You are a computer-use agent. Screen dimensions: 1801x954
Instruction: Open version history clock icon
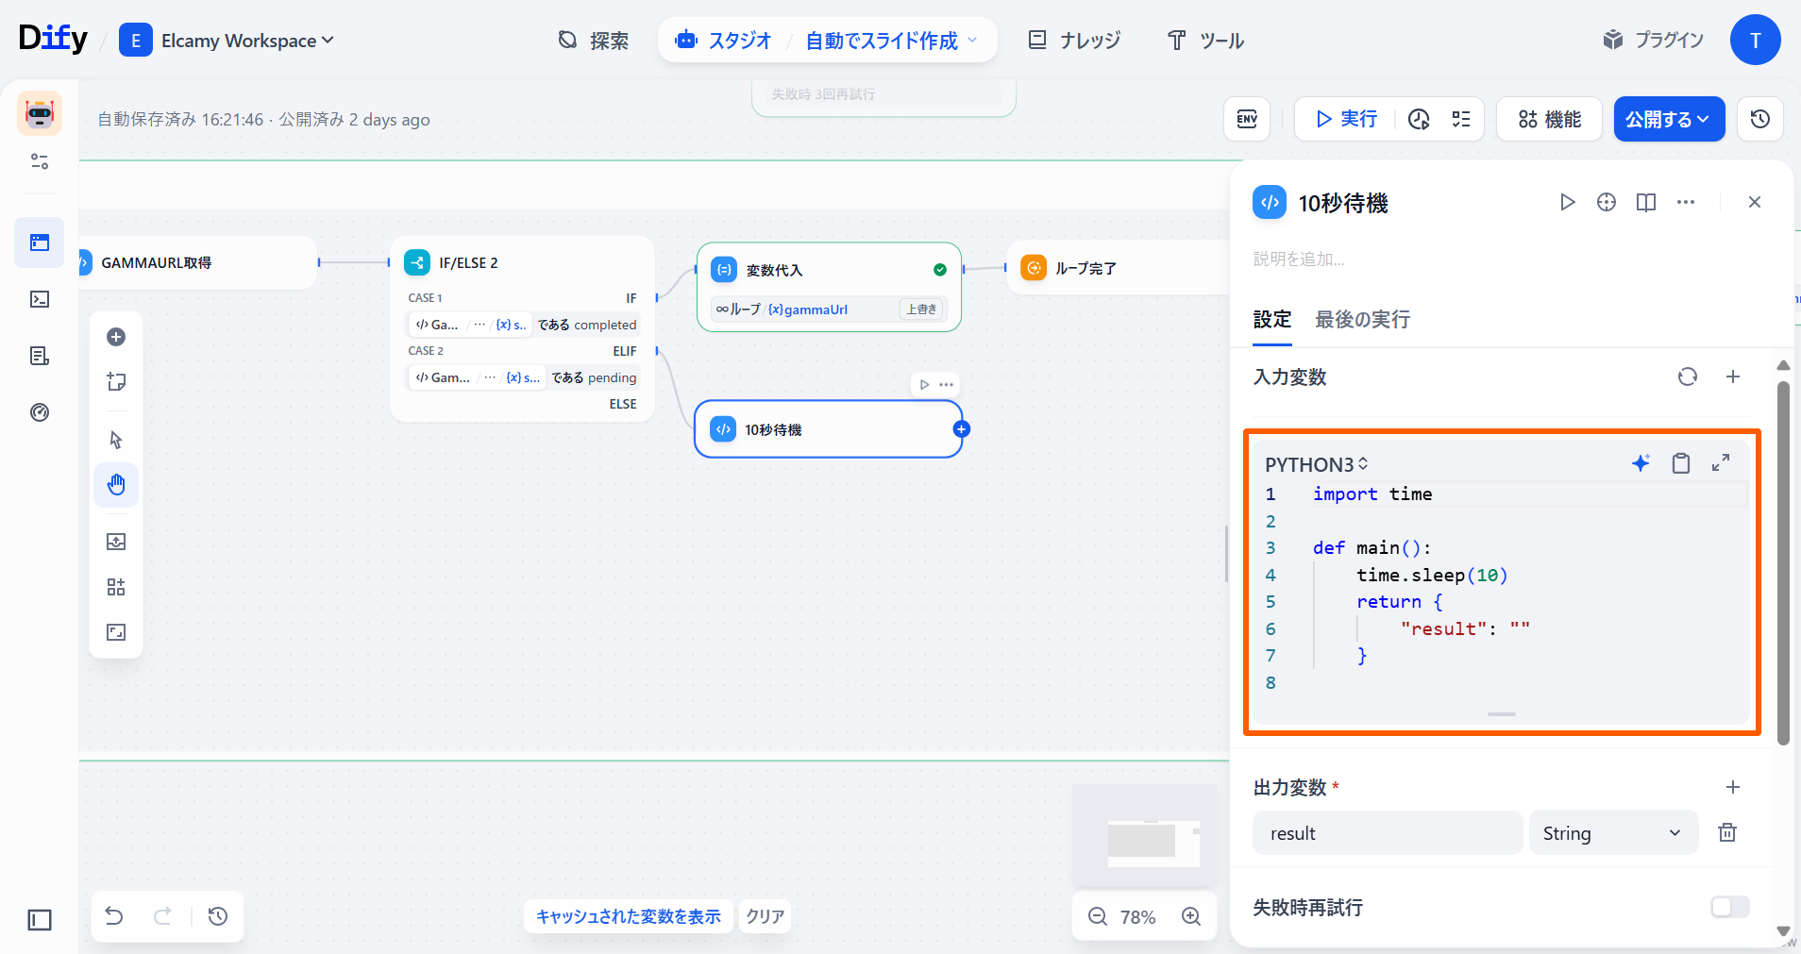pyautogui.click(x=1759, y=119)
